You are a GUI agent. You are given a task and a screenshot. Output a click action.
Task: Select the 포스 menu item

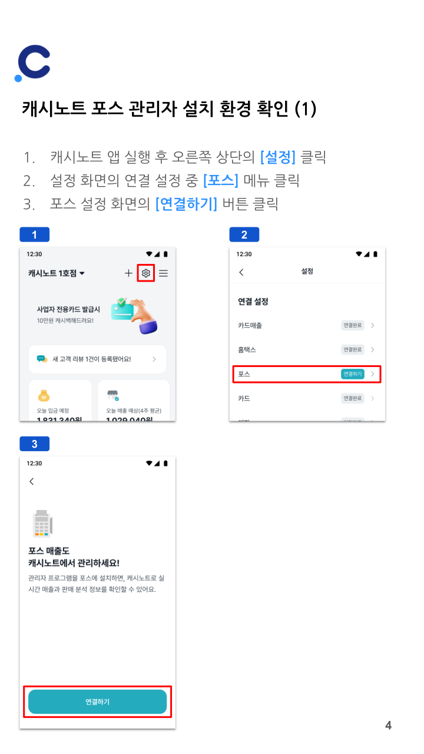coord(307,374)
